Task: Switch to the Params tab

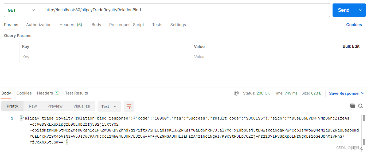Action: tap(11, 25)
